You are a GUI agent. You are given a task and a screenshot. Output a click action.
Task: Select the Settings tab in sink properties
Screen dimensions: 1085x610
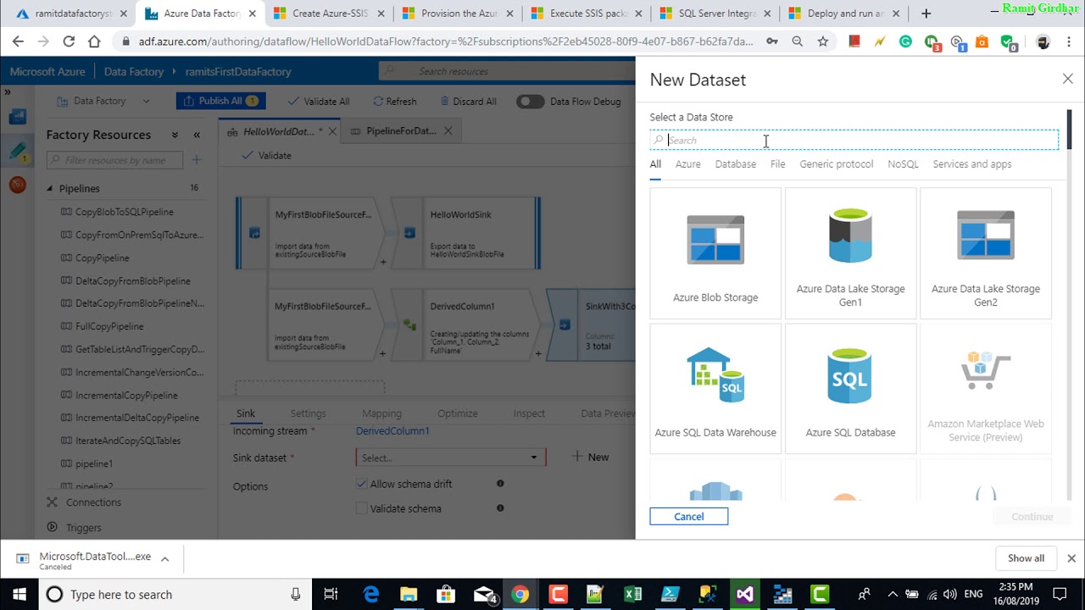tap(308, 413)
